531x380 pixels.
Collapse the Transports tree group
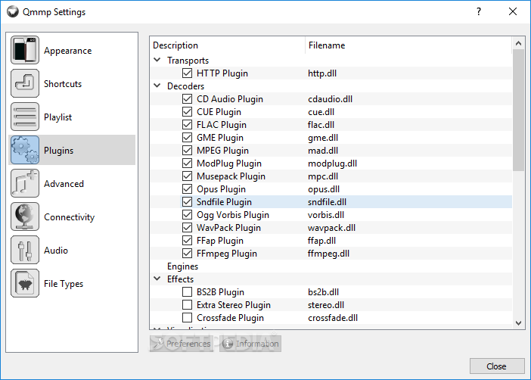pos(157,60)
